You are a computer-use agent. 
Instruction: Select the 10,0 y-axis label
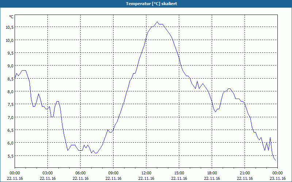coord(9,40)
